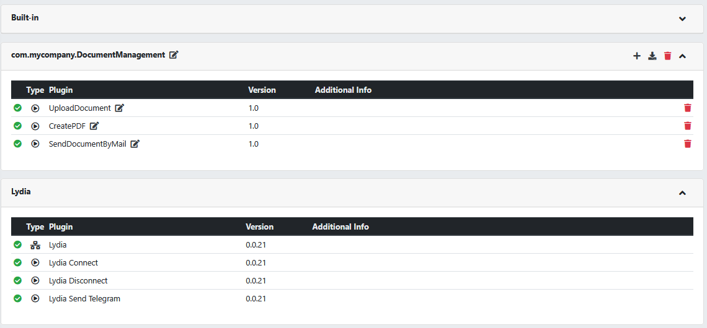The image size is (707, 328).
Task: Collapse the Lydia section chevron
Action: [682, 192]
